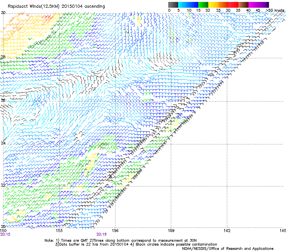
Task: Click the longitude label '156'
Action: (x=115, y=231)
